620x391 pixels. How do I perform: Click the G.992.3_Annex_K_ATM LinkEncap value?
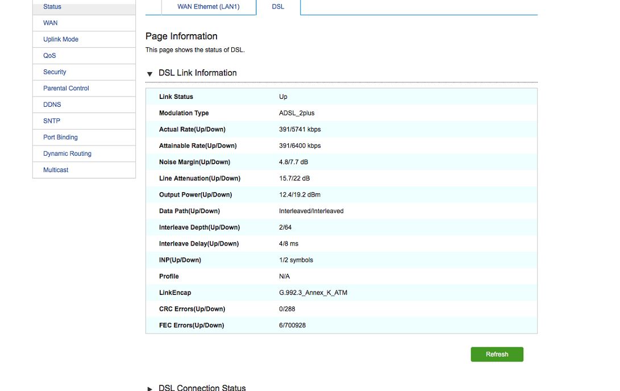pos(313,293)
